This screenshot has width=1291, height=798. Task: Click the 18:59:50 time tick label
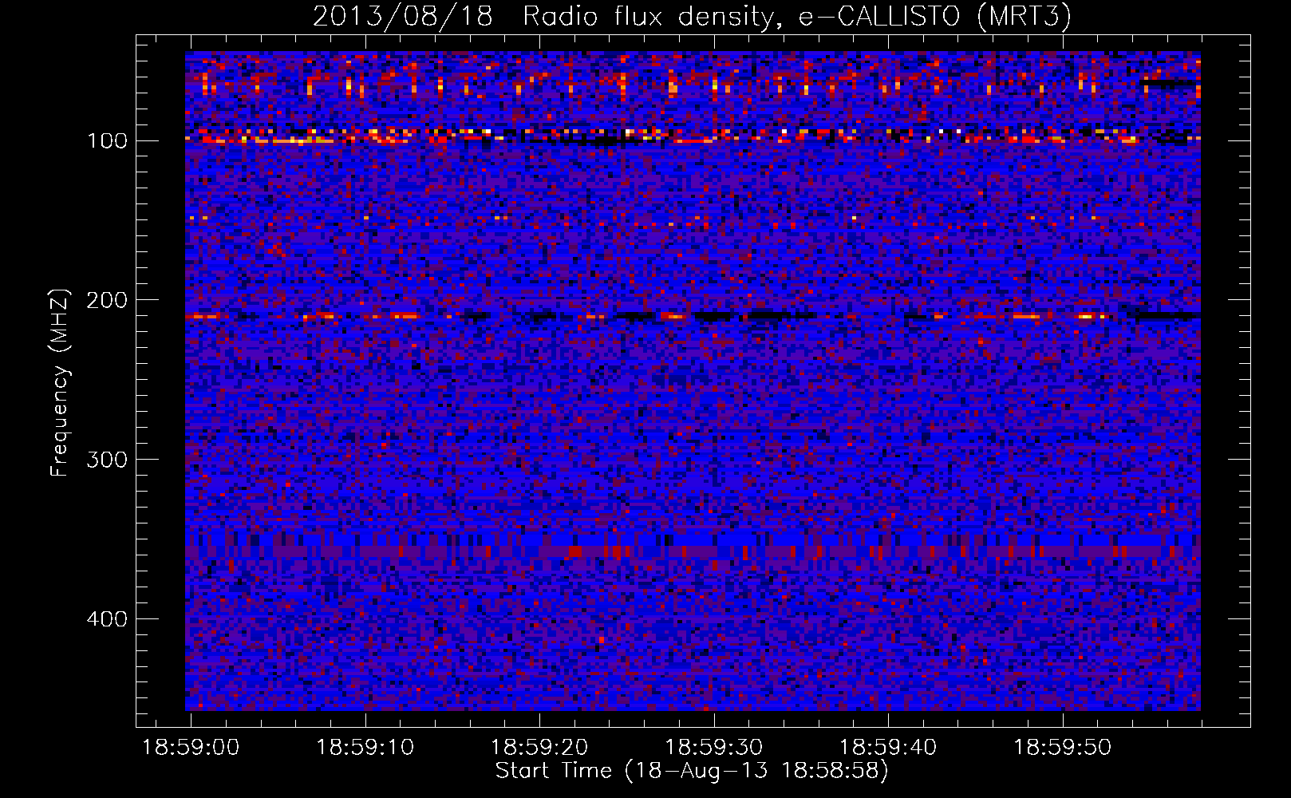point(1063,748)
